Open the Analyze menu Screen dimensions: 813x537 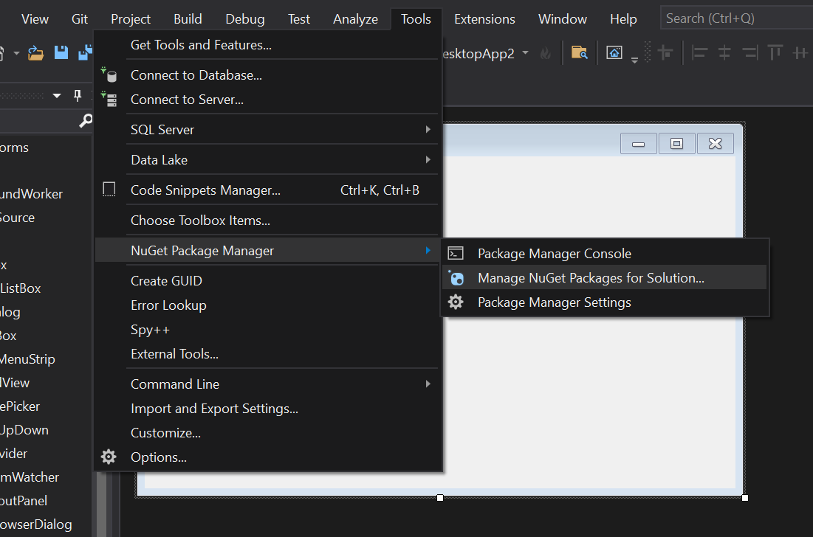(355, 19)
